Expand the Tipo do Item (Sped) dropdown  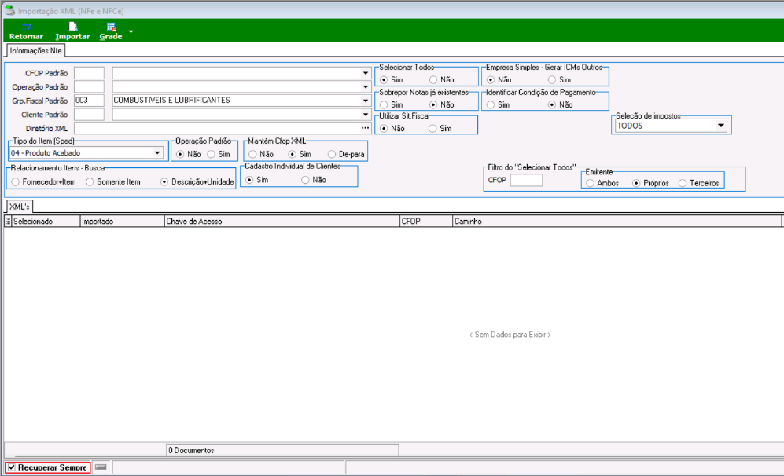coord(157,153)
